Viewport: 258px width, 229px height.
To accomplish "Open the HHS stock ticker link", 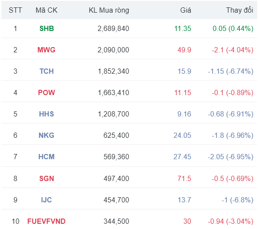I will (46, 114).
